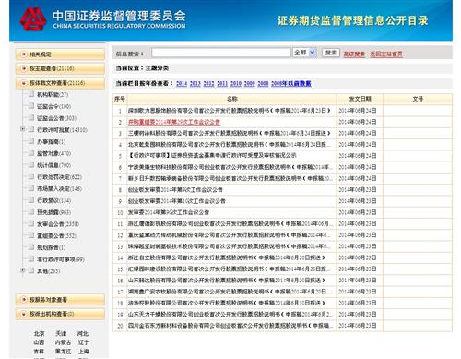Select the 北京 regional office link

coord(39,333)
